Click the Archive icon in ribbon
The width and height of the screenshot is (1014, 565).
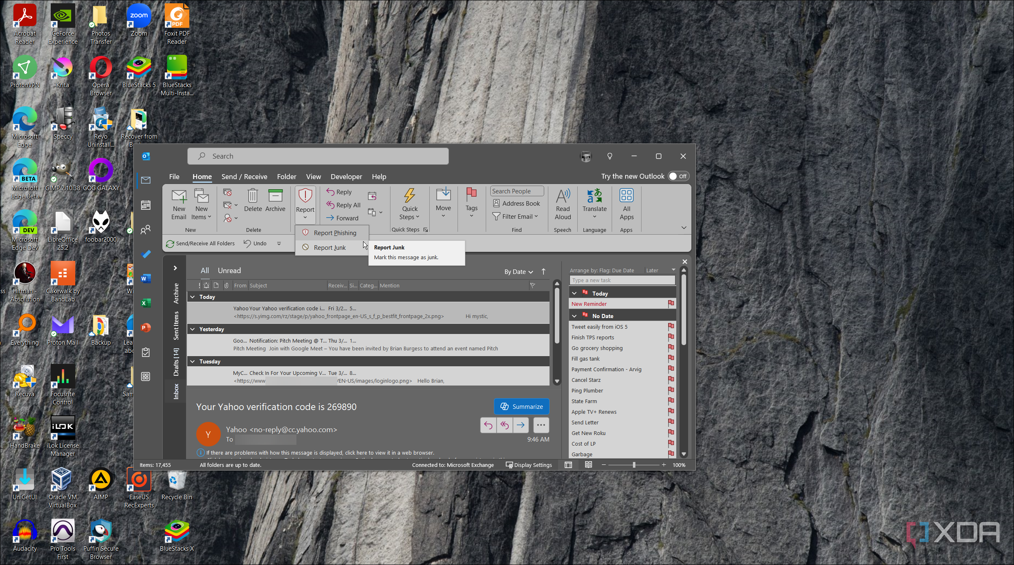pyautogui.click(x=275, y=196)
